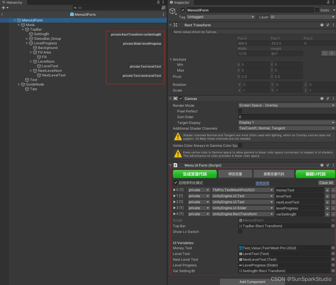Open the Render Mode dropdown
336x285 pixels.
pos(286,105)
